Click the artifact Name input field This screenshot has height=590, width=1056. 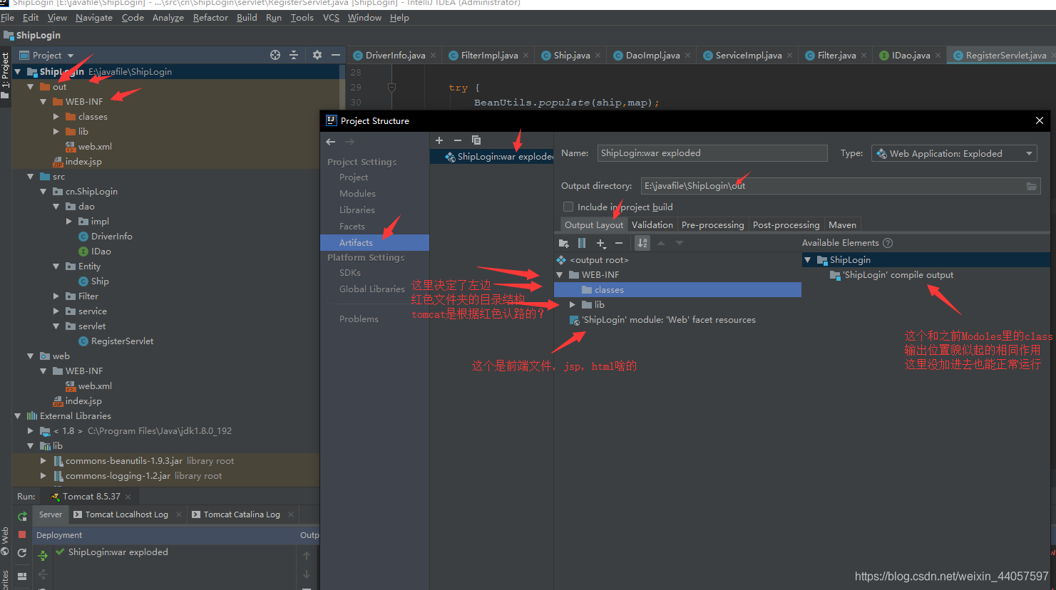tap(712, 153)
